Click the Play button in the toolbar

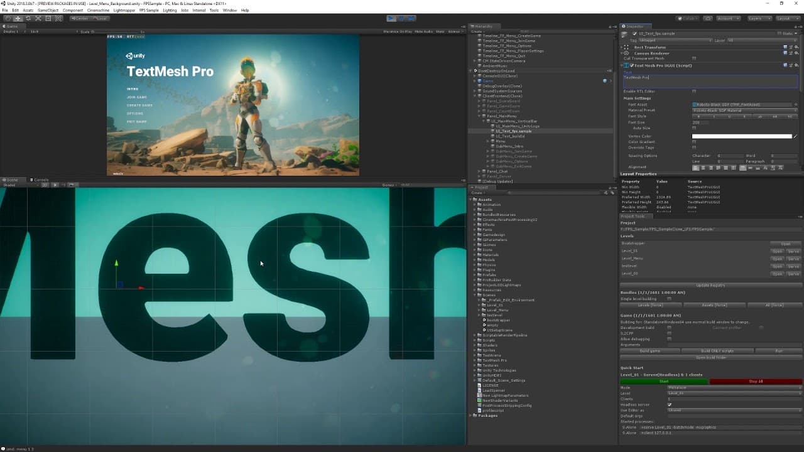391,18
